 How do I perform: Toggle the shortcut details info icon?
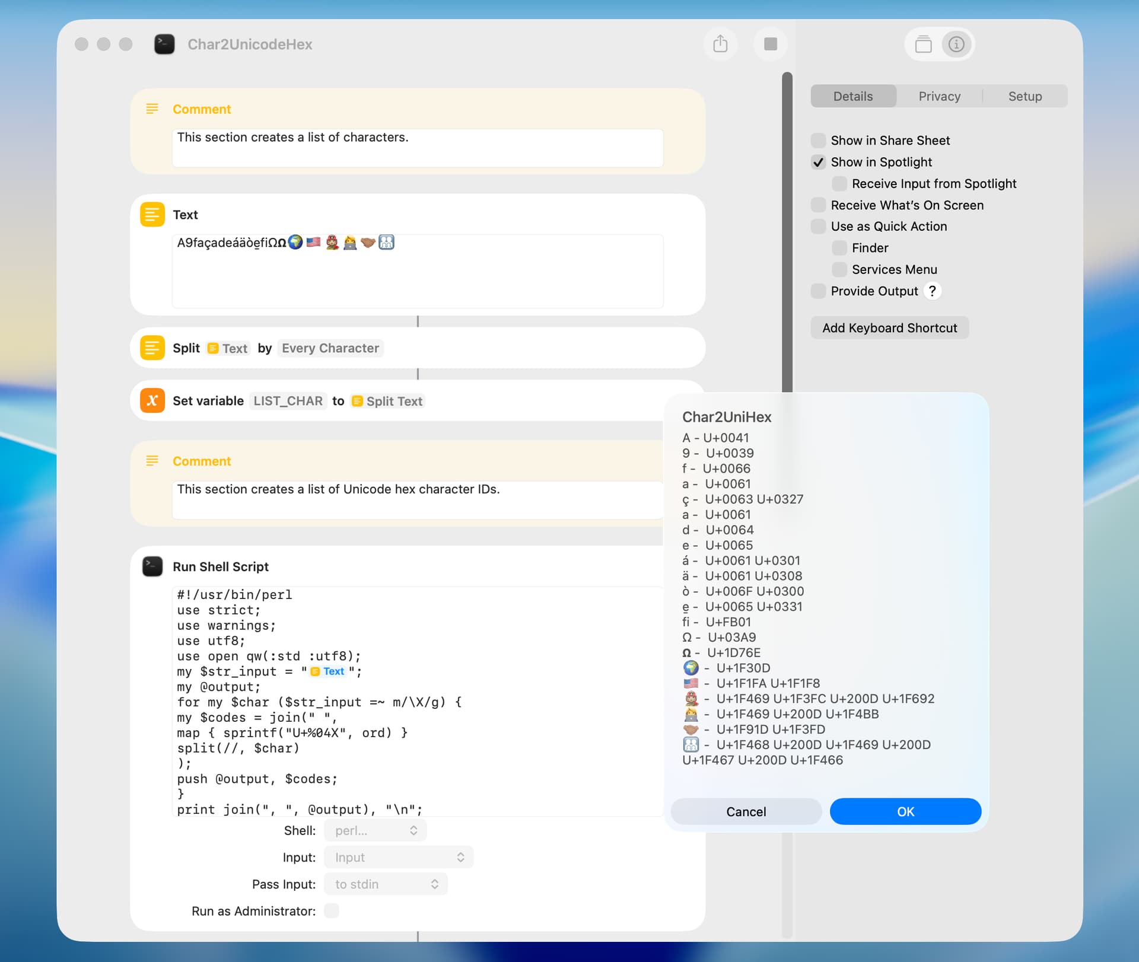pos(956,44)
